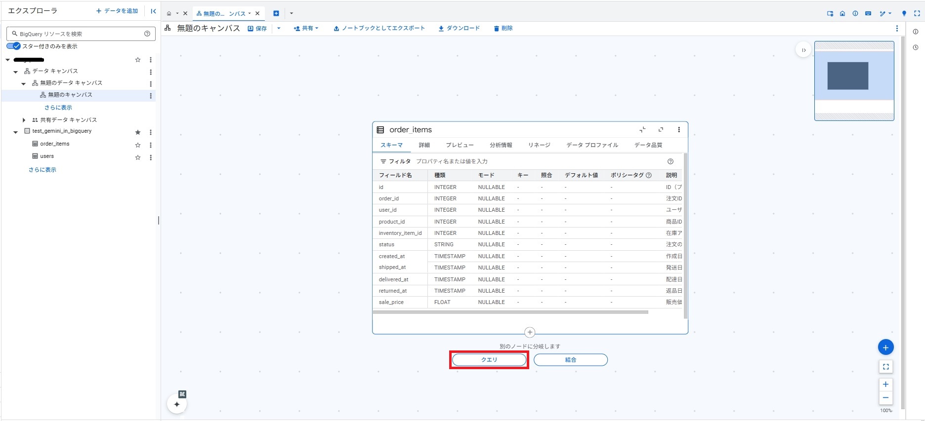Screen dimensions: 925x421
Task: Unstar the test_gemini_in_bigquery dataset
Action: click(x=138, y=132)
